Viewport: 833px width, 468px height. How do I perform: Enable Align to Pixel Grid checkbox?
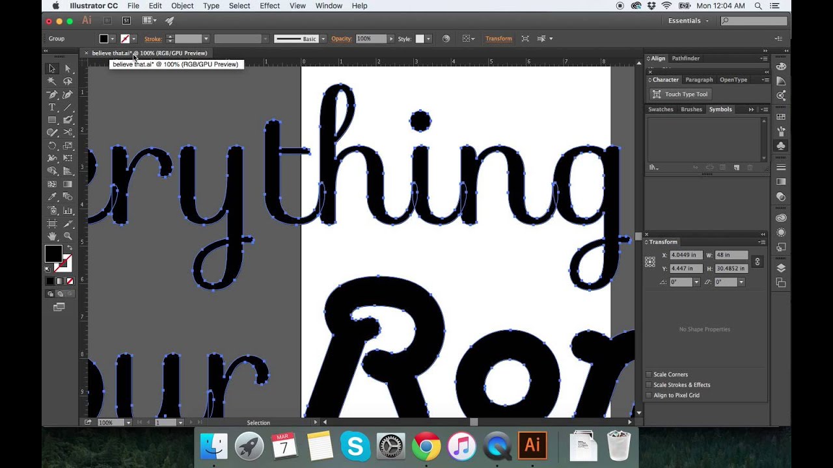tap(648, 395)
